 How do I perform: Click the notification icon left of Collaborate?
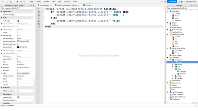(165, 2)
